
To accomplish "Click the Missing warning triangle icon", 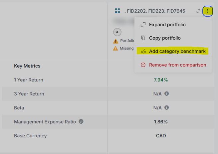I will 115,48.
